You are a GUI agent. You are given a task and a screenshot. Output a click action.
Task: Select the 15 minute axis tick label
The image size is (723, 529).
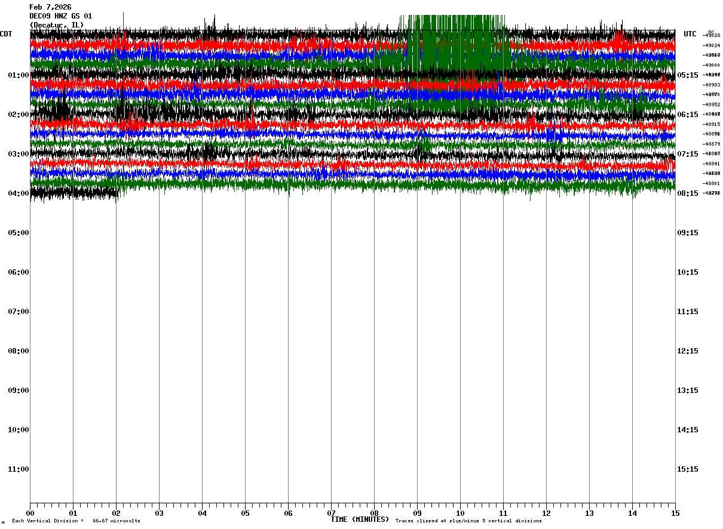[x=675, y=513]
